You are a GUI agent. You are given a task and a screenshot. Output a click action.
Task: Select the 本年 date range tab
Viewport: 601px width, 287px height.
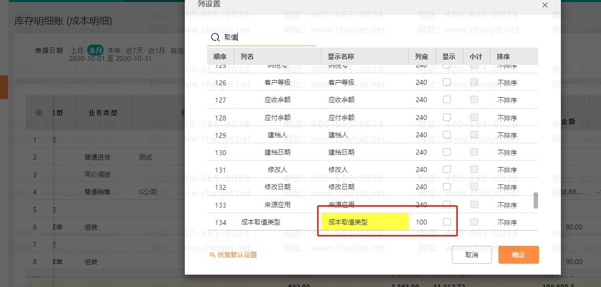click(114, 51)
